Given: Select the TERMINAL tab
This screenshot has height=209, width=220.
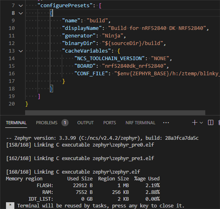Looking at the screenshot, I should pyautogui.click(x=16, y=123).
